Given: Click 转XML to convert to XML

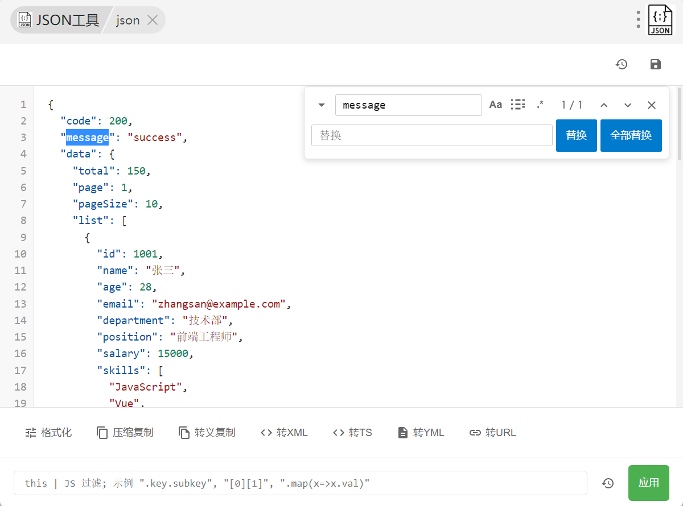Looking at the screenshot, I should click(x=284, y=433).
